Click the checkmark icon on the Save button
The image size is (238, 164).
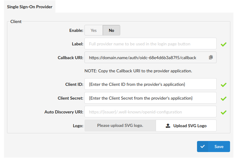(x=203, y=147)
